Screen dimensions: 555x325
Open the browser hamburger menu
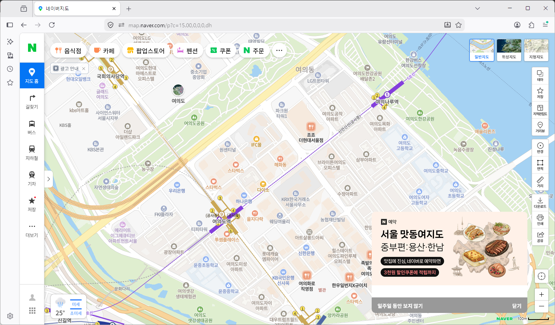pos(546,25)
